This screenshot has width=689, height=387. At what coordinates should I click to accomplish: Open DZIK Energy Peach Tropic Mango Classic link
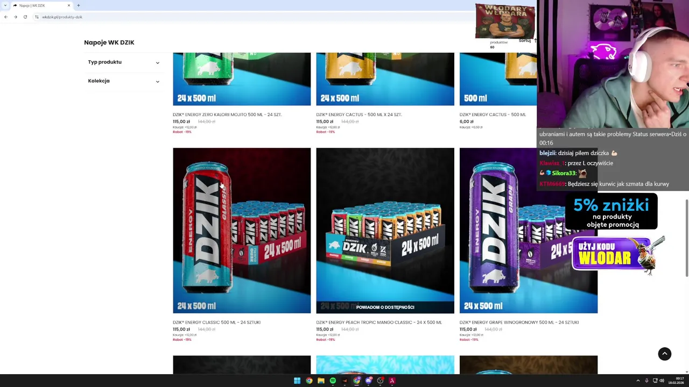coord(379,322)
